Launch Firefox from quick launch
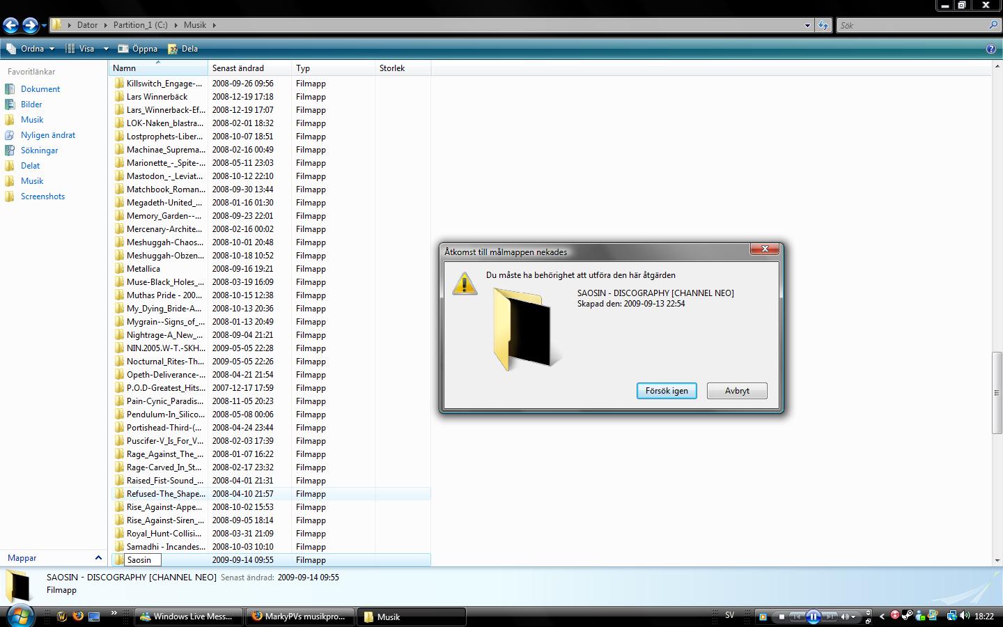 (78, 617)
